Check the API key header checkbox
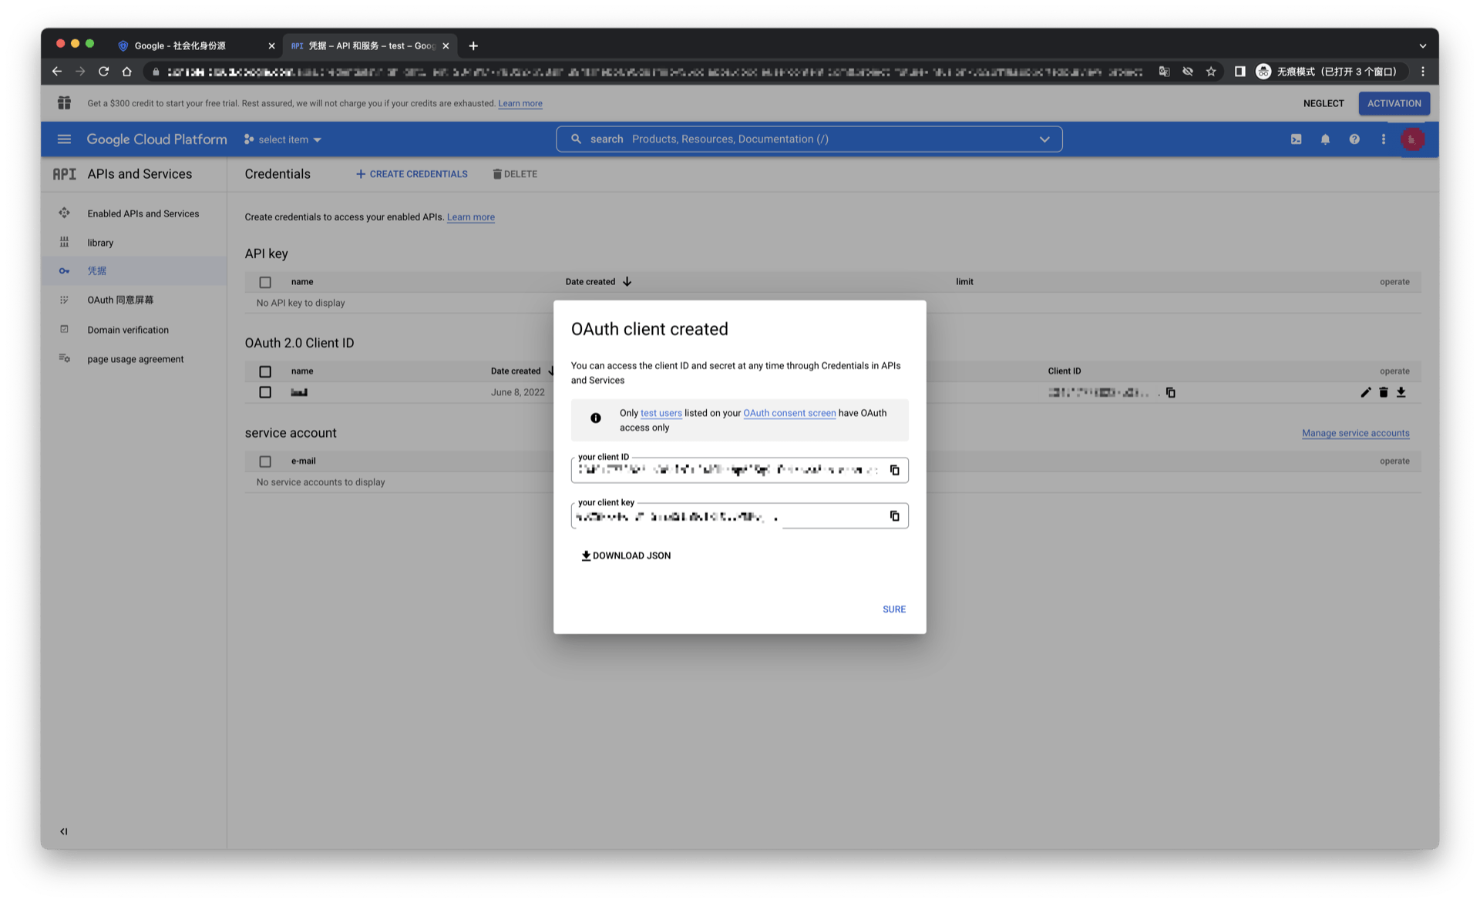Screen dimensions: 1480x903 (265, 282)
